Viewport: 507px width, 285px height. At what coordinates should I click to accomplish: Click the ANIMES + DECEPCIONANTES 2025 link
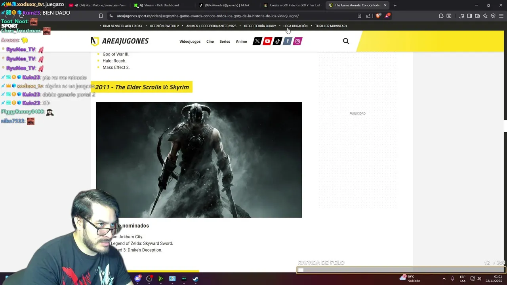(x=211, y=26)
